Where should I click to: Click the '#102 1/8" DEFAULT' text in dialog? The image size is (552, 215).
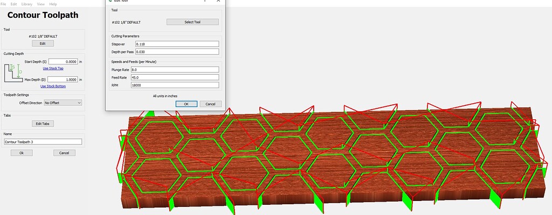click(x=126, y=22)
